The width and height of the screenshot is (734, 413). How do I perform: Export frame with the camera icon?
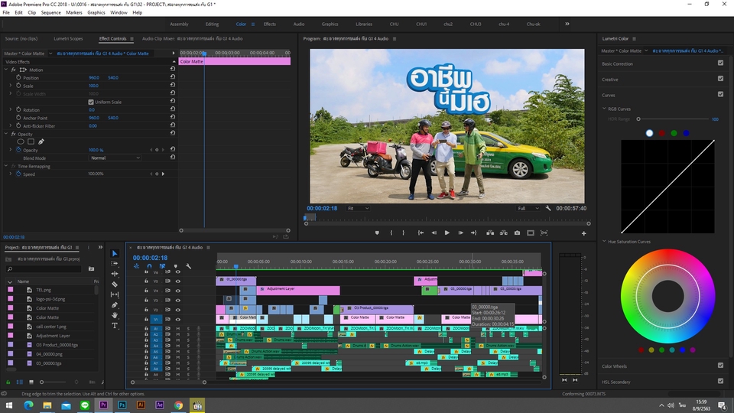pos(518,233)
